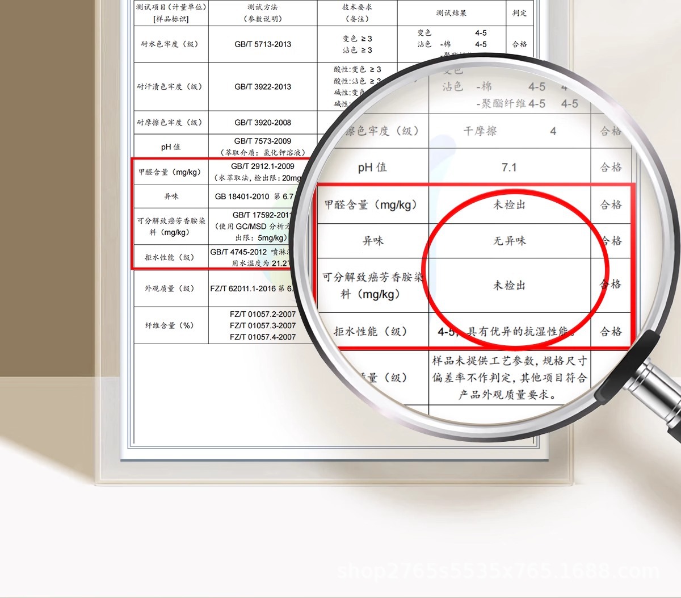Click '未检出' in the magnified 芳香胺染料 row

tap(509, 285)
